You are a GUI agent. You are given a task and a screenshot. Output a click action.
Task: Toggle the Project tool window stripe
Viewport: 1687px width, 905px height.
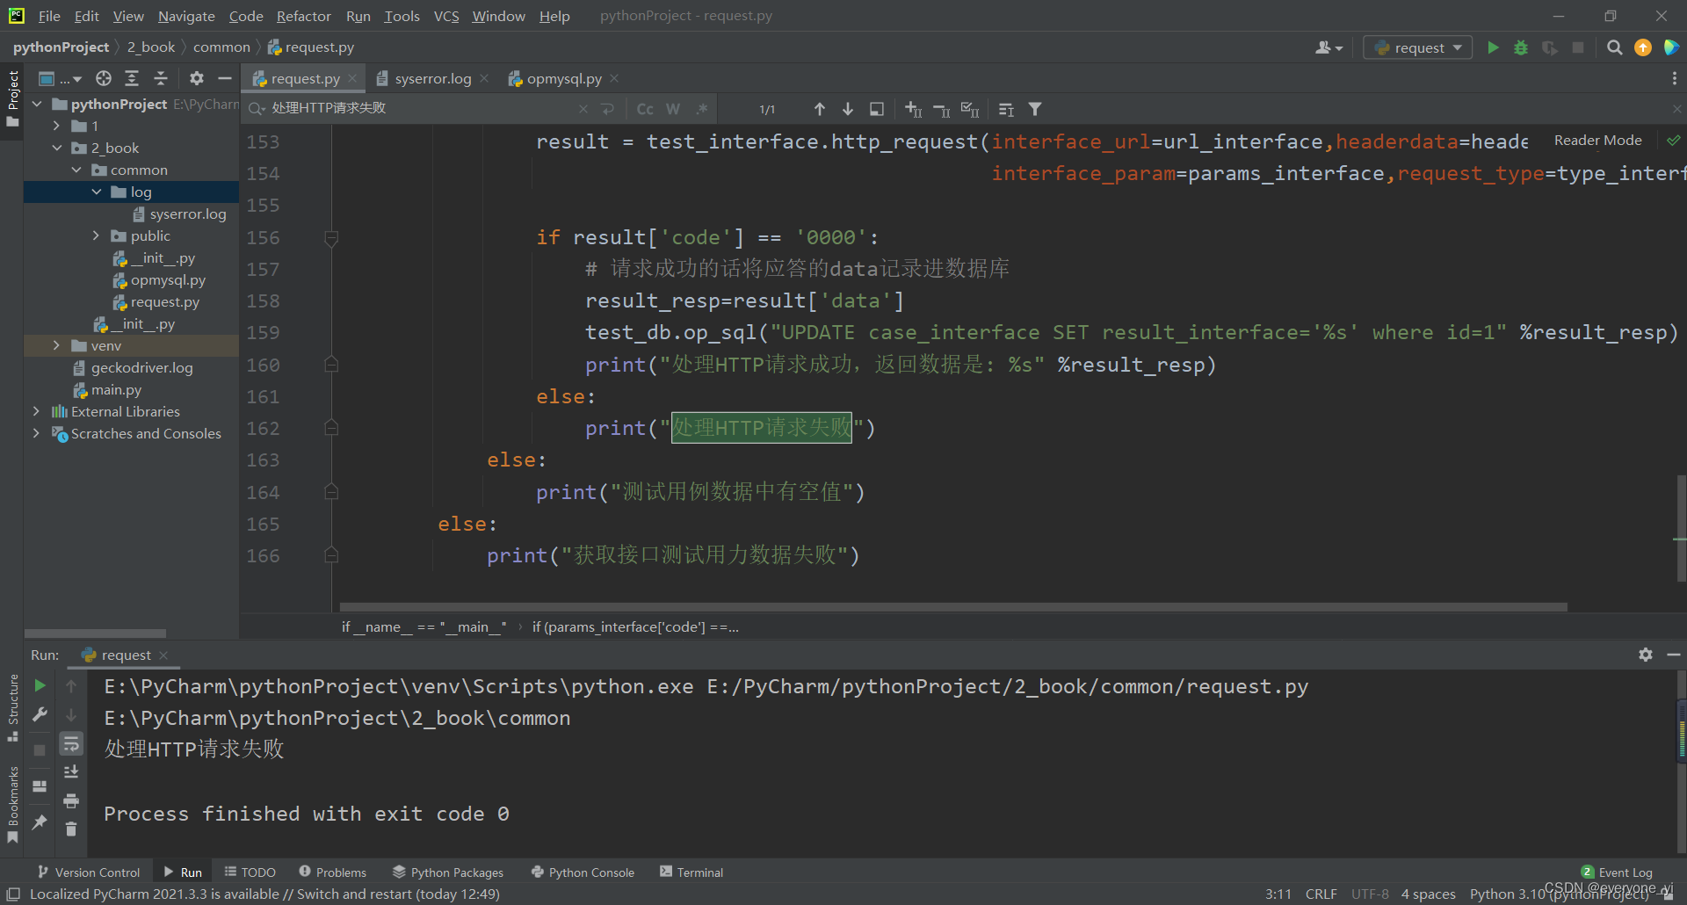pos(12,98)
